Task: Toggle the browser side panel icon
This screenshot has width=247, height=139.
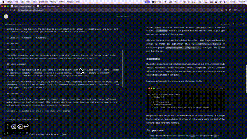Action: 235,10
